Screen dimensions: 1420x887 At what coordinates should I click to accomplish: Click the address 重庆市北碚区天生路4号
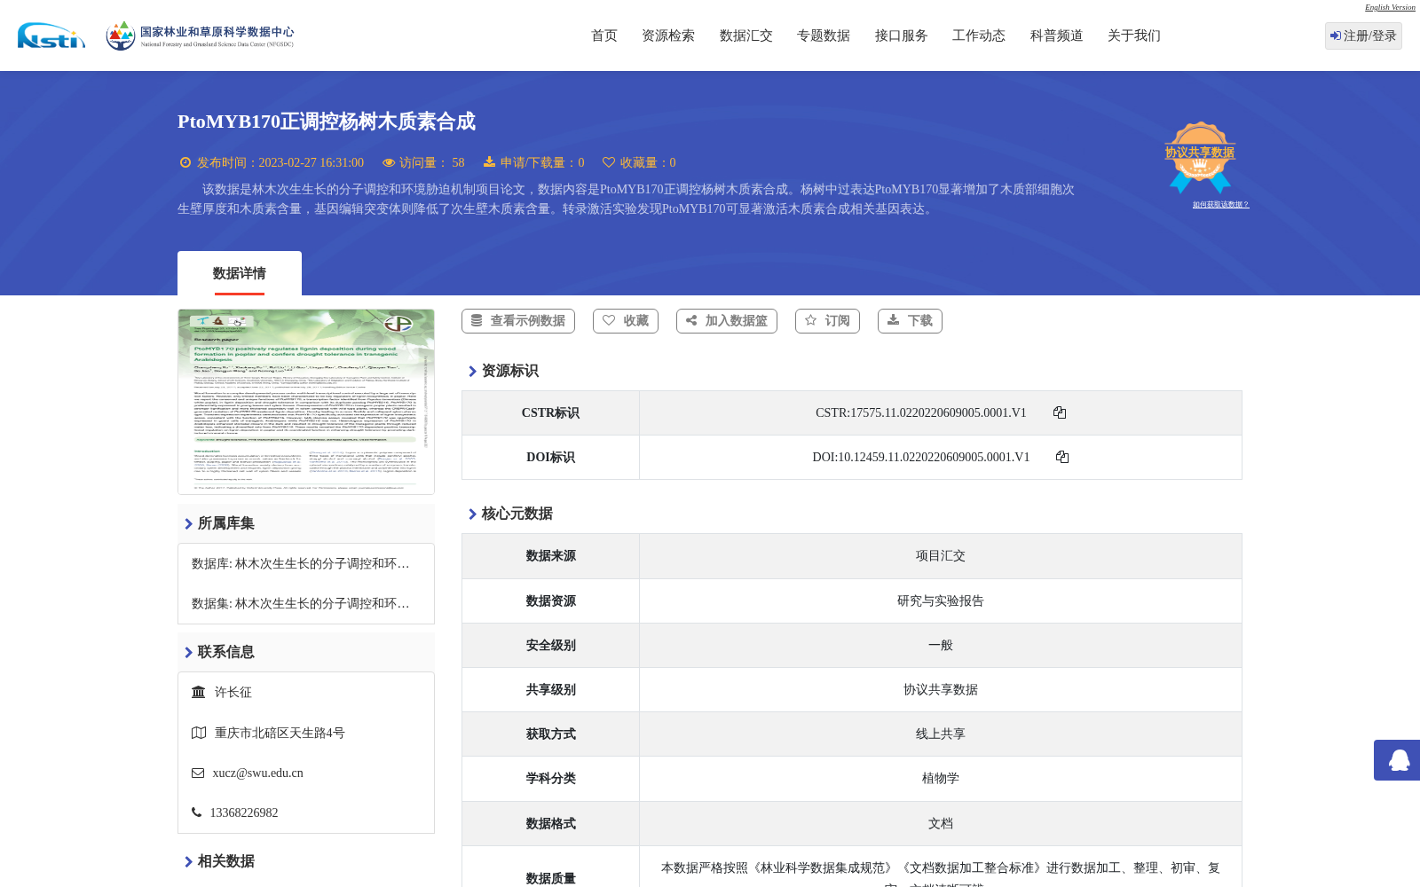[280, 733]
